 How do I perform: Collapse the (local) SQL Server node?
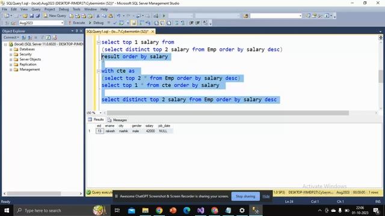(5, 44)
